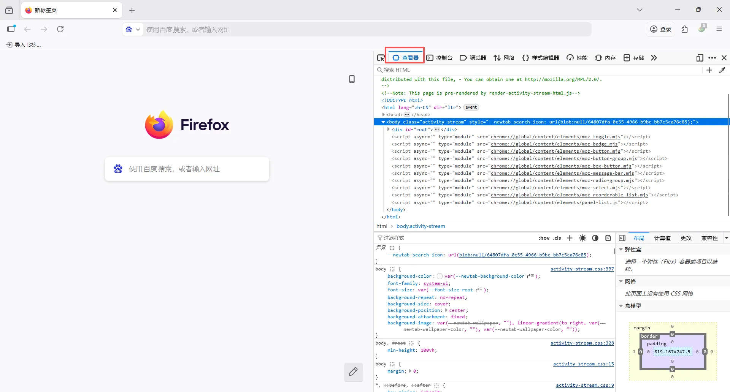Open the extensions puzzle-piece menu
The width and height of the screenshot is (730, 392).
point(685,29)
